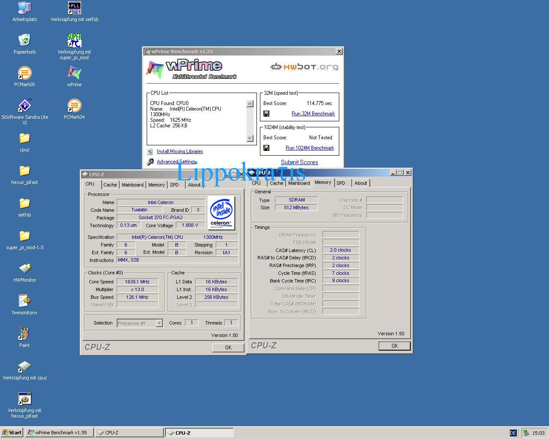Click the save icon beside Run 1024M Benchmark
Viewport: 549px width, 439px height.
[266, 148]
